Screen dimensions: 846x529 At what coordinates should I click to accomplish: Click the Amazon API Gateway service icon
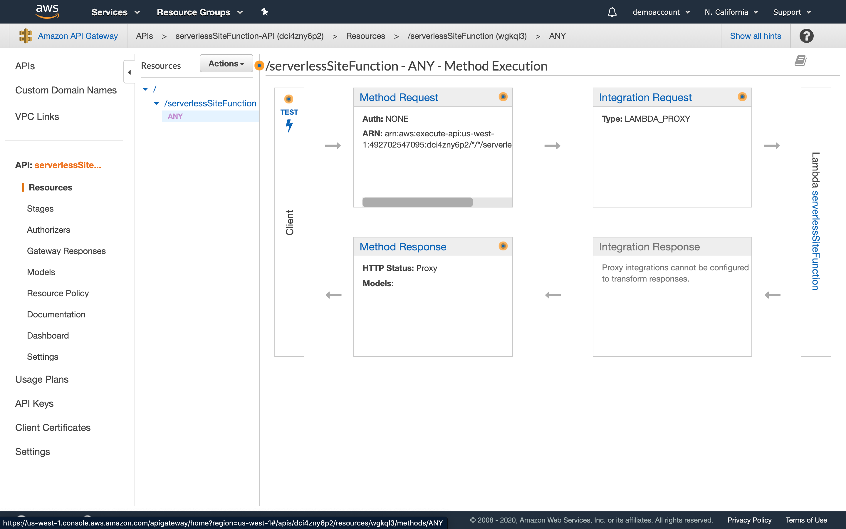tap(26, 36)
